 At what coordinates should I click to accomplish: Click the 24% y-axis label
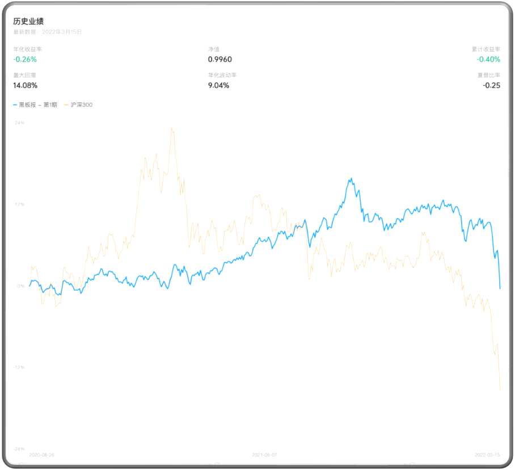tap(19, 123)
